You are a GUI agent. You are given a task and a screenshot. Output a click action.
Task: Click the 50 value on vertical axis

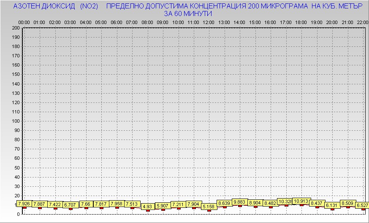17,167
